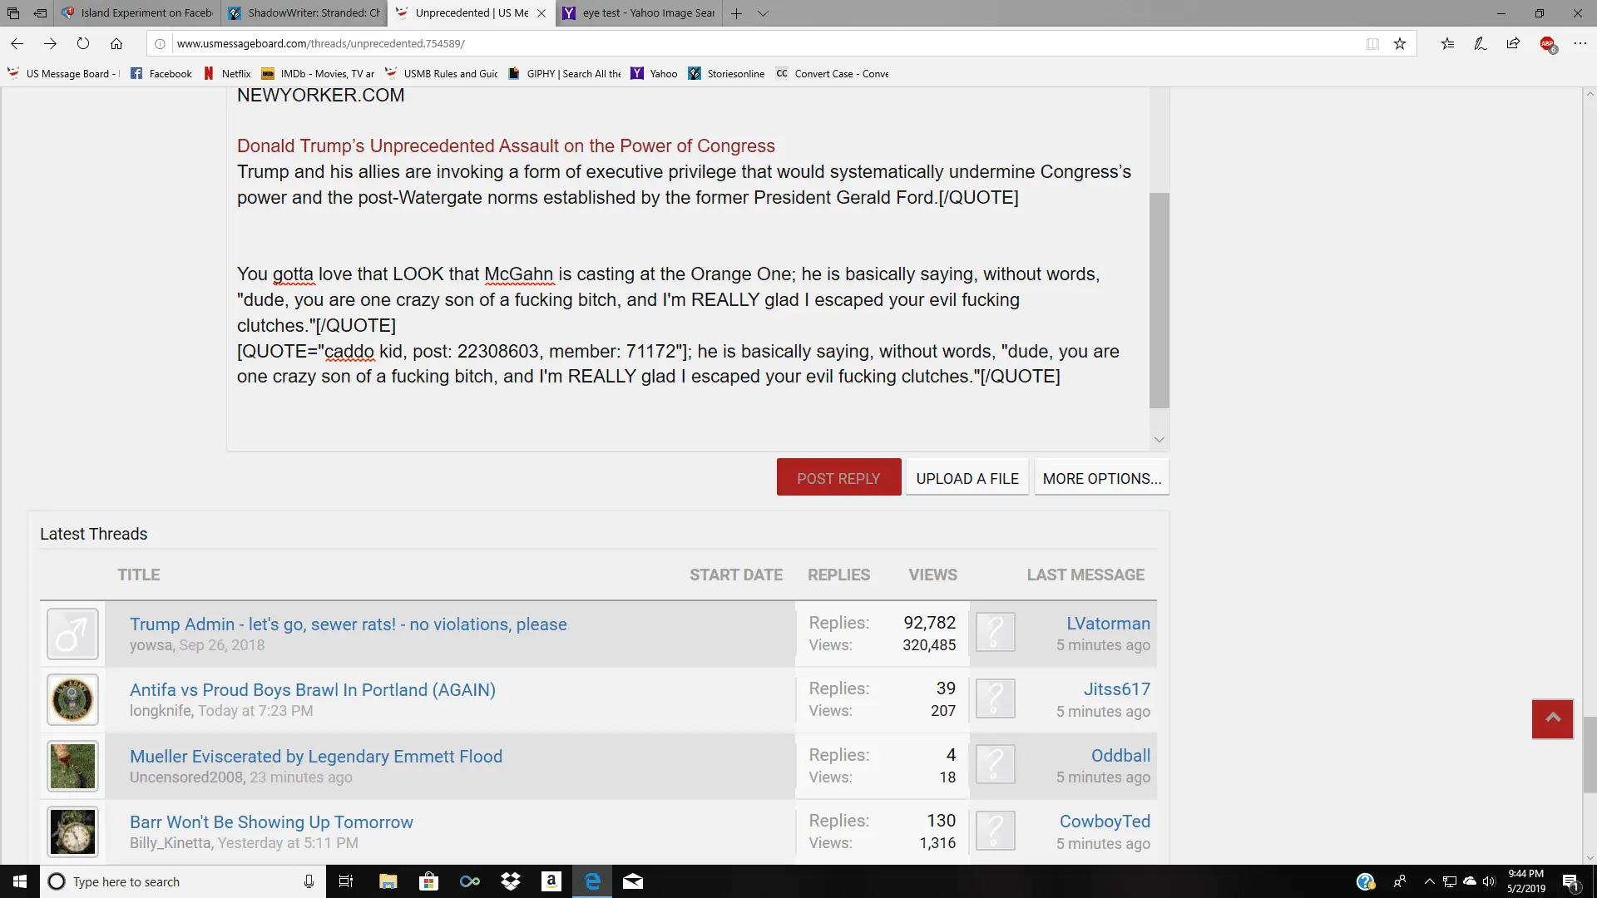The image size is (1597, 898).
Task: Click the Home icon in toolbar
Action: click(116, 43)
